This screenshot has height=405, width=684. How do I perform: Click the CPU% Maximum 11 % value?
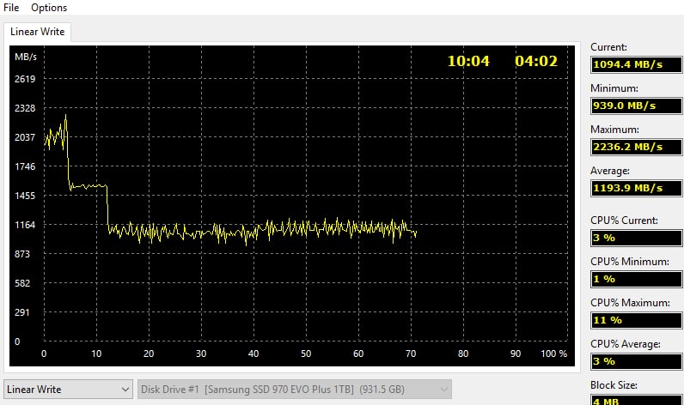[636, 320]
